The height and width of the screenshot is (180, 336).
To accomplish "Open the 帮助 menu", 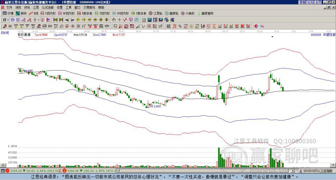I will click(x=101, y=8).
